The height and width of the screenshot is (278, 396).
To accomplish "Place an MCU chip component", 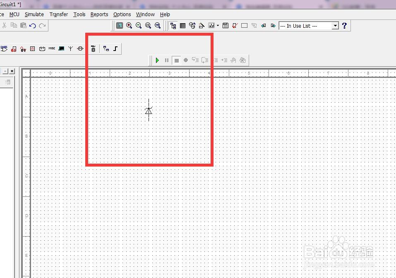I will point(93,48).
